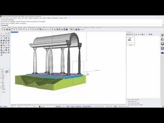The width and height of the screenshot is (164, 123).
Task: Toggle the Vertex object snap
Action: [3, 88]
